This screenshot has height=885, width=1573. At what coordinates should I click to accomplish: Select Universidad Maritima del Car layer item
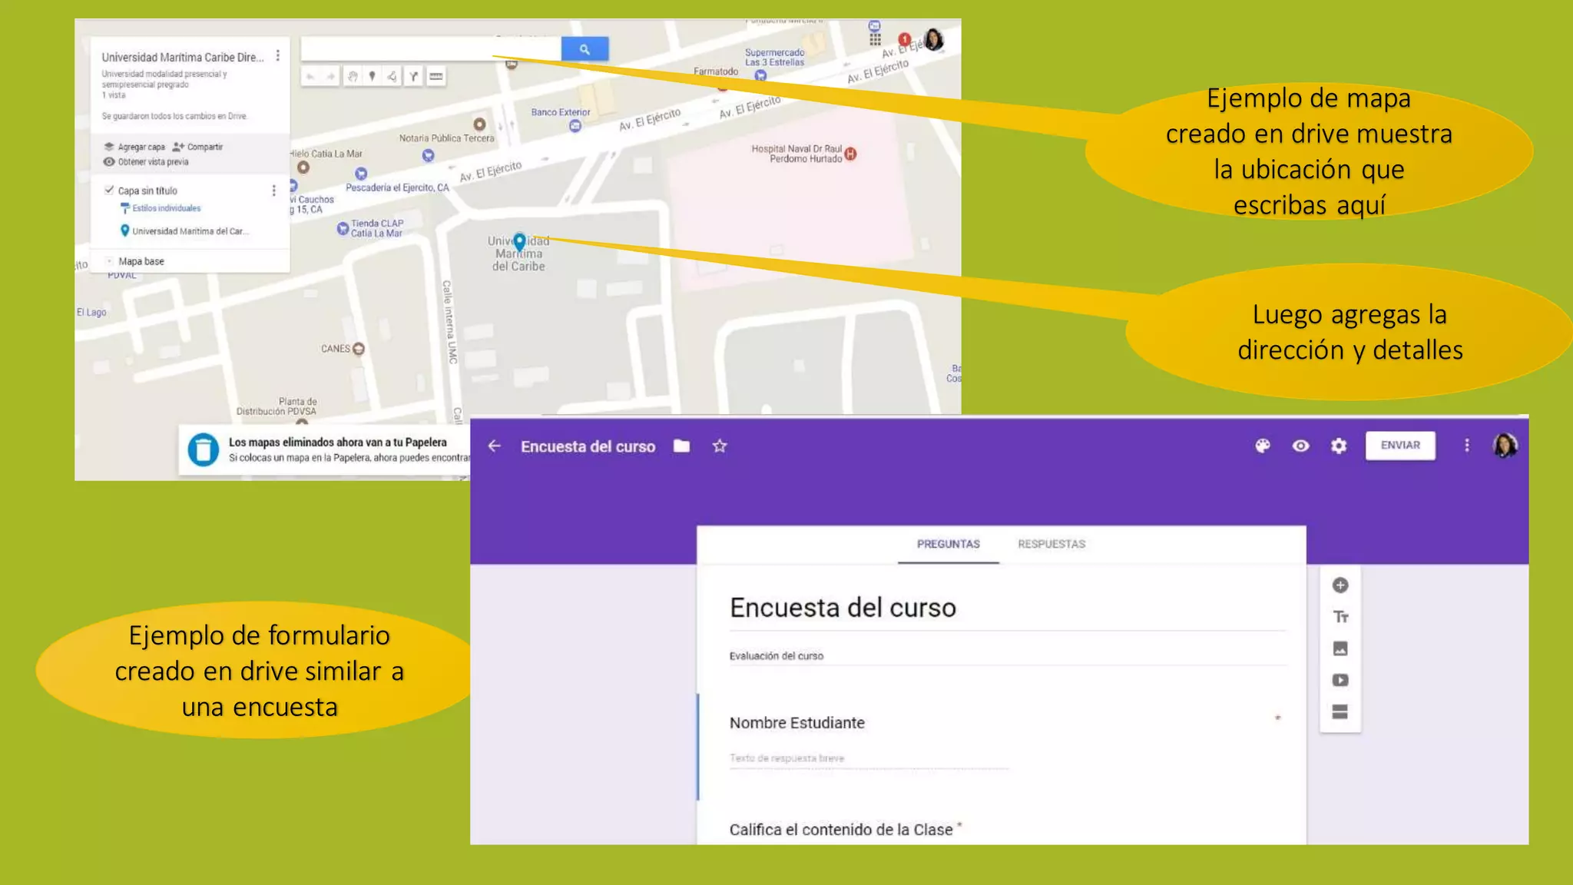click(184, 230)
